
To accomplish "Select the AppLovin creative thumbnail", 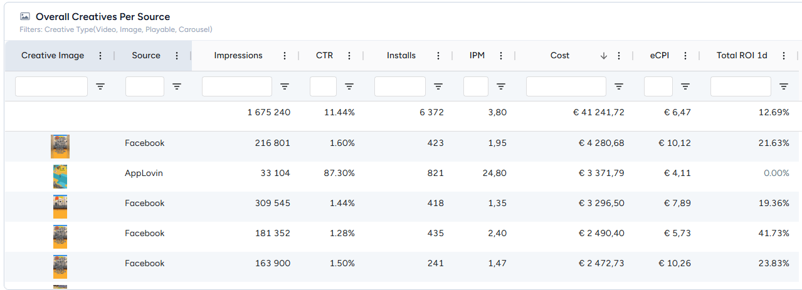I will point(60,177).
